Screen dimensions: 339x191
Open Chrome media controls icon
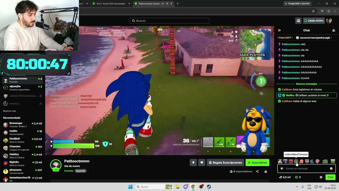pos(322,11)
